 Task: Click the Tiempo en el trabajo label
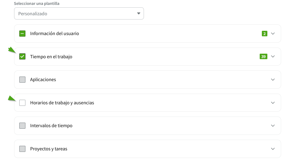pos(51,57)
